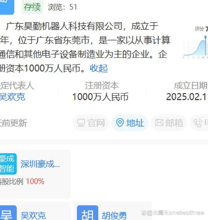Open person 胡俊勇 link
The width and height of the screenshot is (208, 220).
[x=114, y=215]
